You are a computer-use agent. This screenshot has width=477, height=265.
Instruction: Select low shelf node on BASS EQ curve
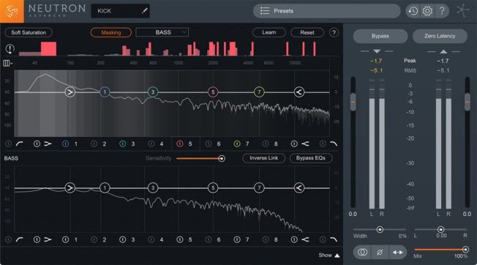coord(70,188)
